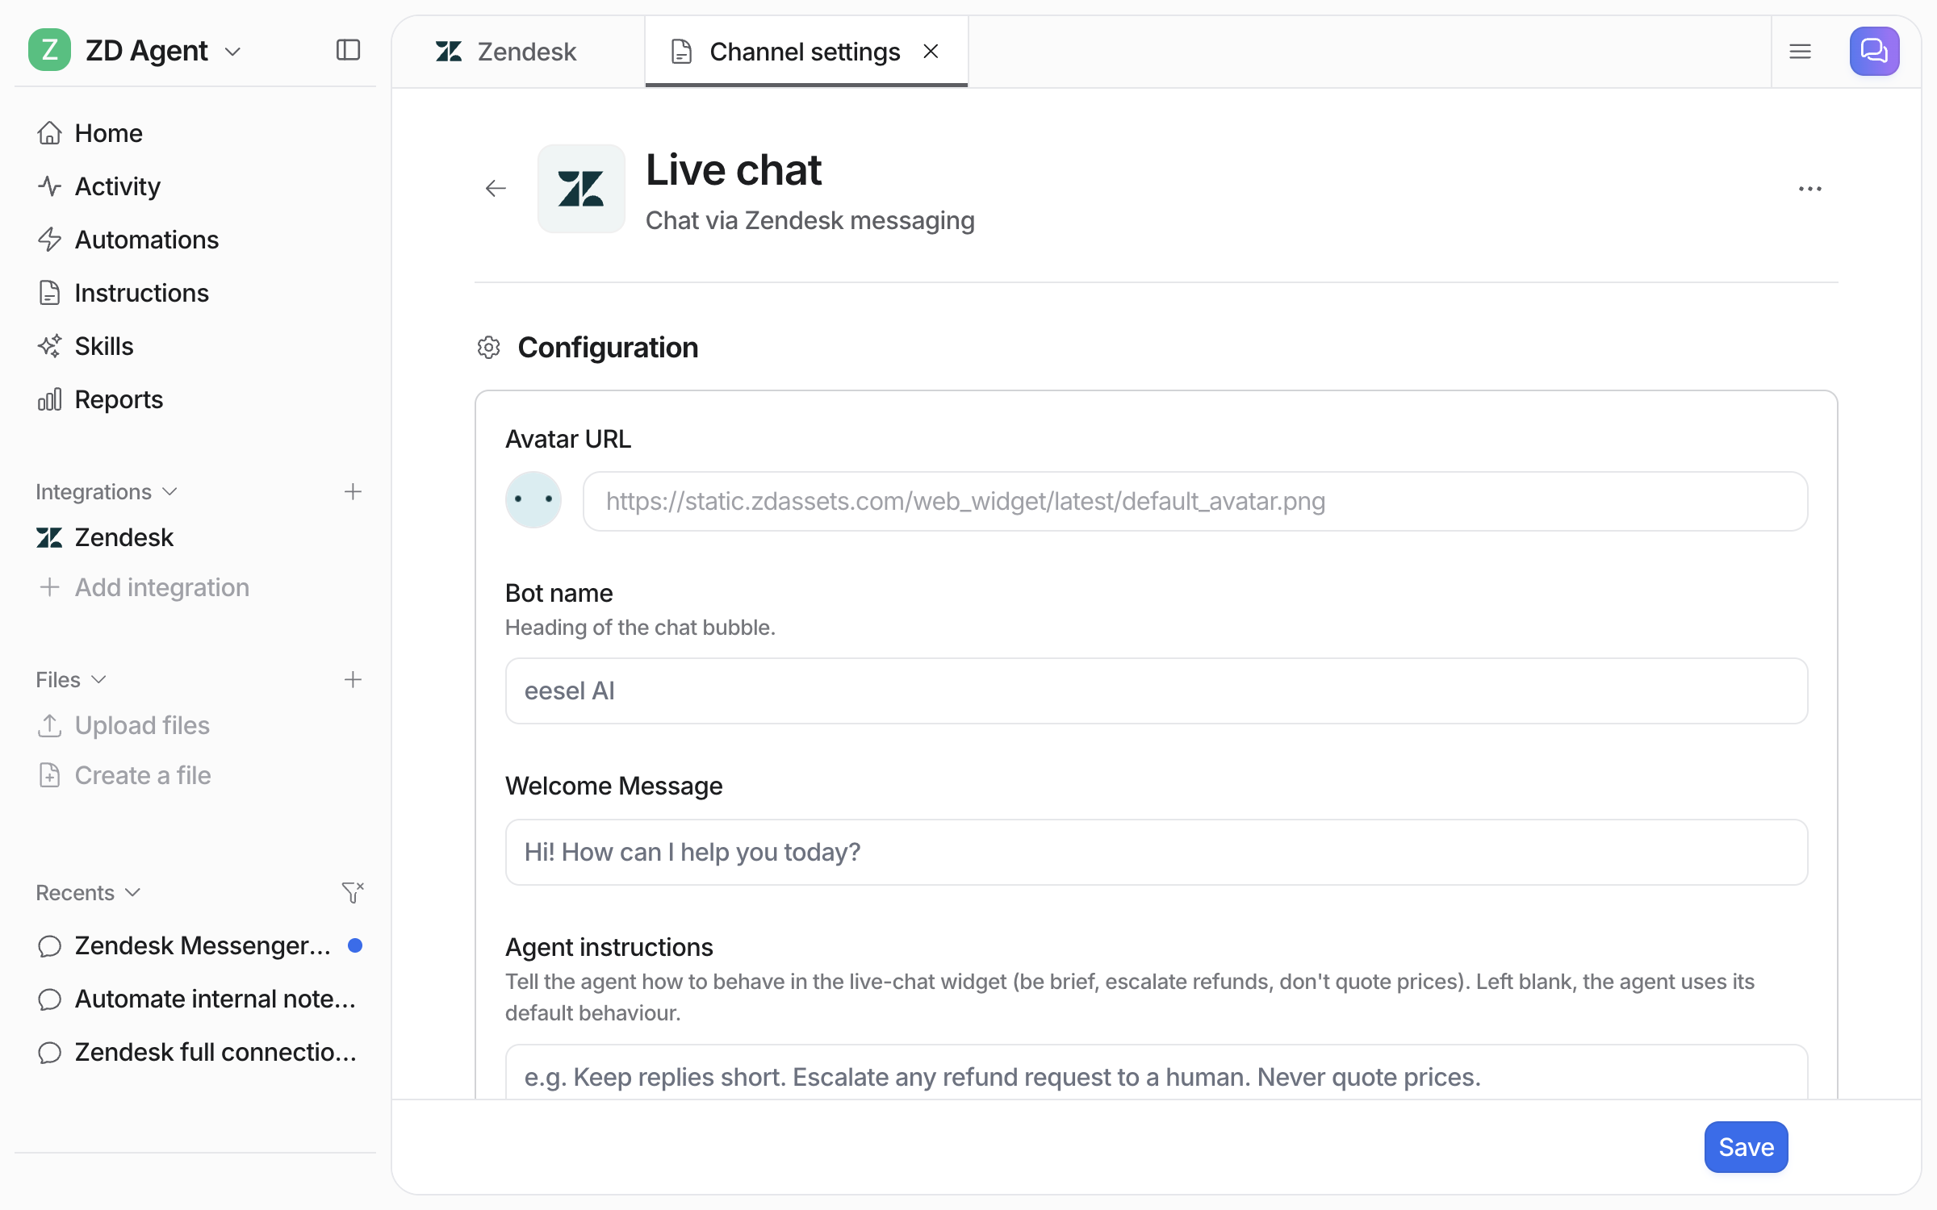
Task: Click the back arrow beside Live chat
Action: tap(496, 189)
